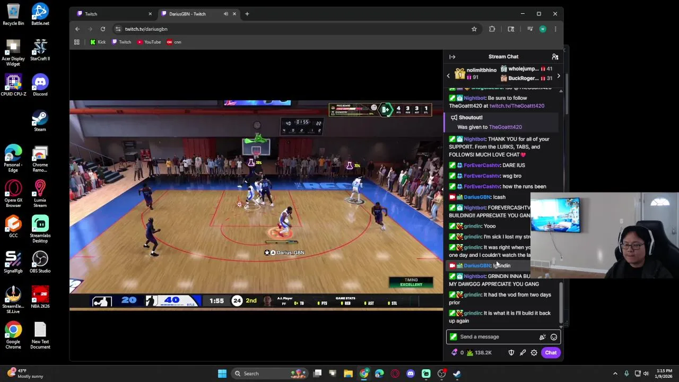Open New Text Document on desktop
This screenshot has height=382, width=679.
point(40,335)
